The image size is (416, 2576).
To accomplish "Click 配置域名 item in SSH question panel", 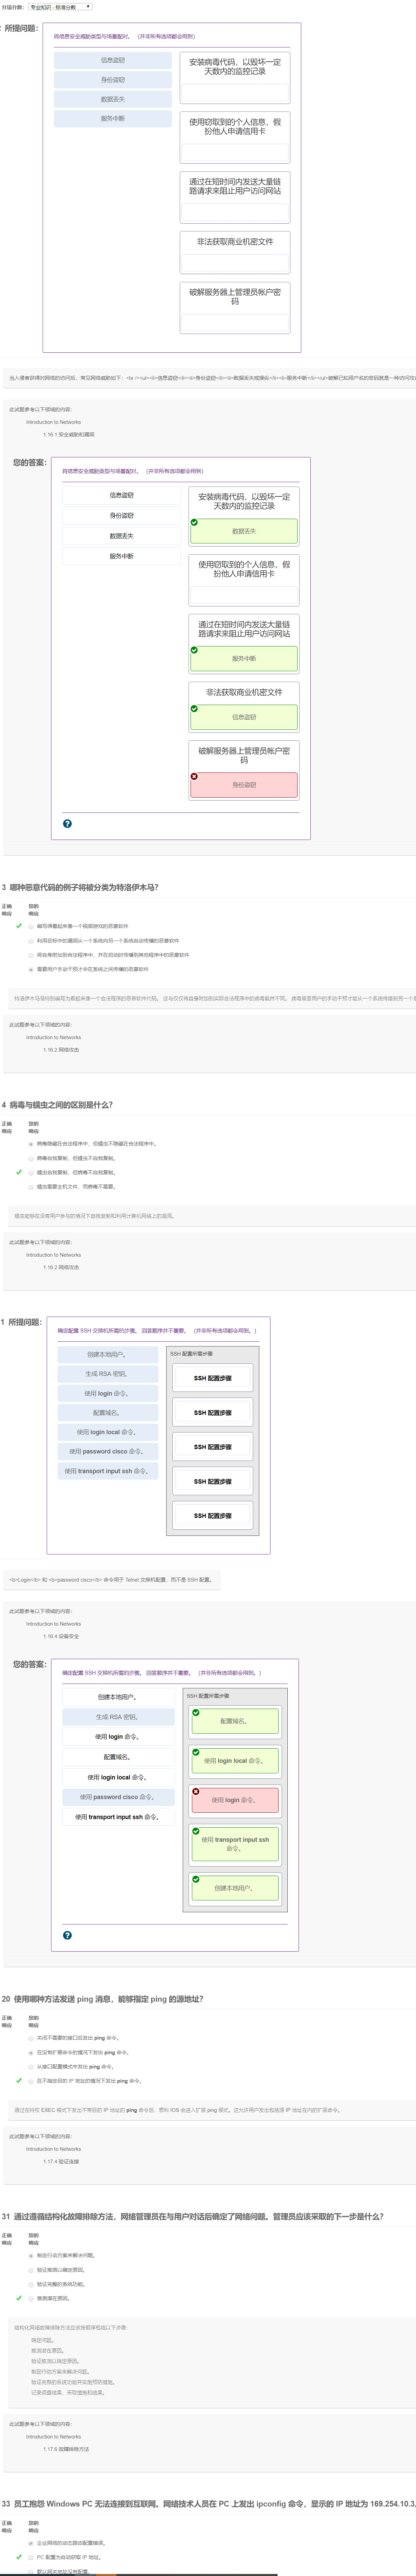I will (108, 1413).
